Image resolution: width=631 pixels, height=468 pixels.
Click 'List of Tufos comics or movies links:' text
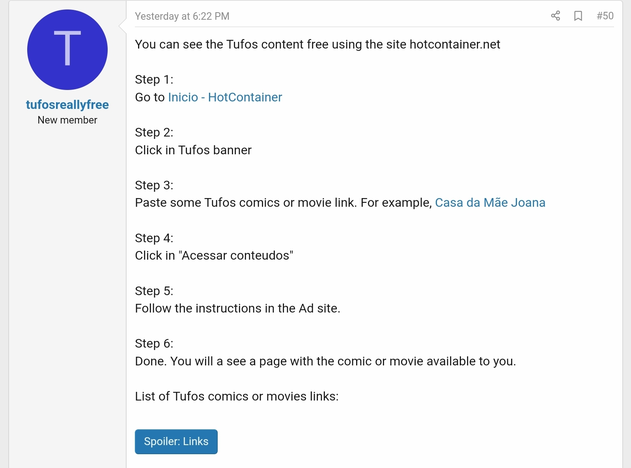click(237, 396)
